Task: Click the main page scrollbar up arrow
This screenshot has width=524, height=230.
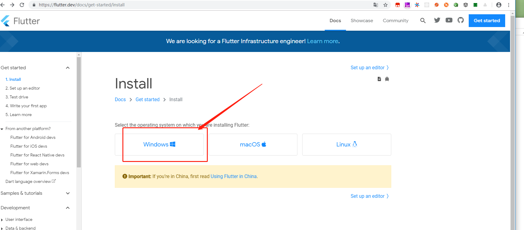Action: click(513, 13)
